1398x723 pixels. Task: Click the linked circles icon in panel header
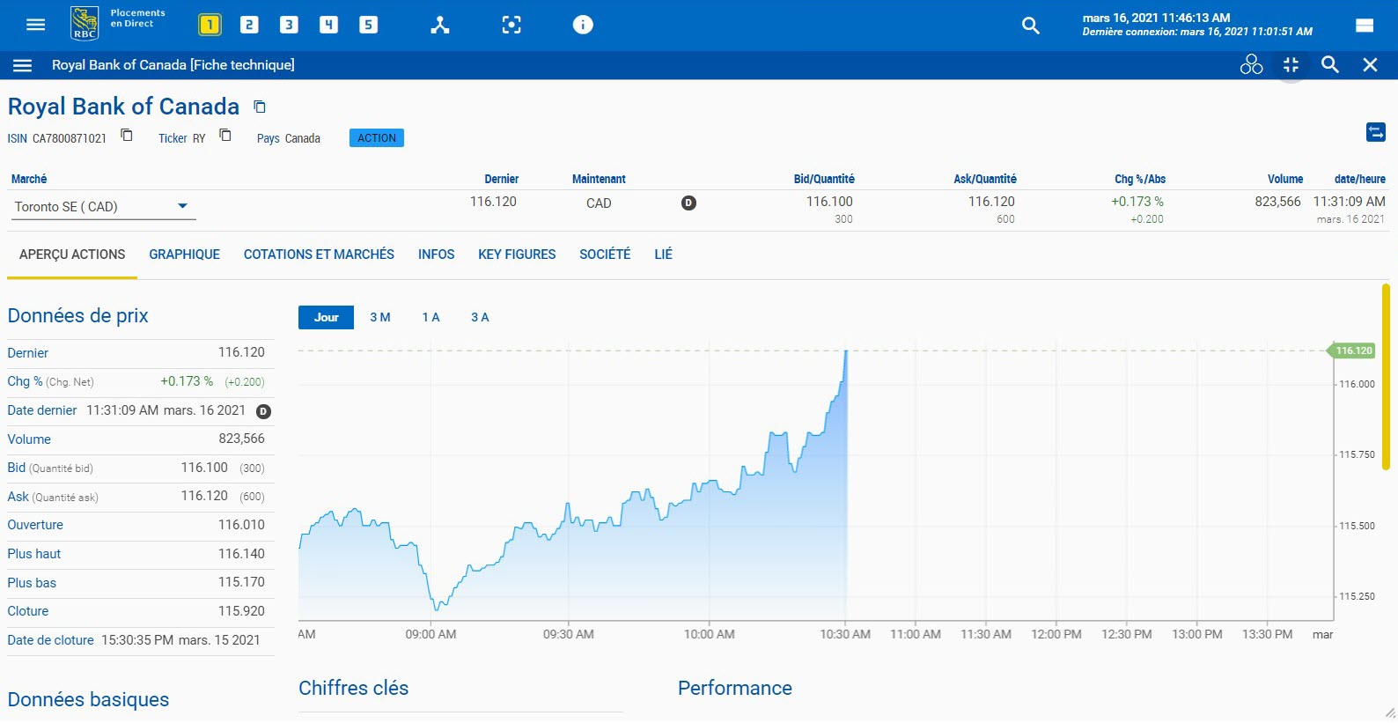click(x=1251, y=64)
